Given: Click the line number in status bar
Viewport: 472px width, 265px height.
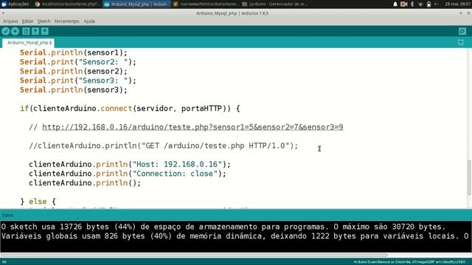Looking at the screenshot, I should 4,262.
